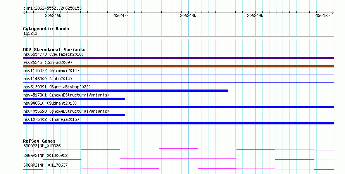Click the 206248k ruler tick label
The width and height of the screenshot is (345, 174).
[188, 16]
